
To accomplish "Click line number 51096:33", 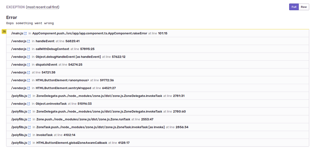I will point(85,104).
